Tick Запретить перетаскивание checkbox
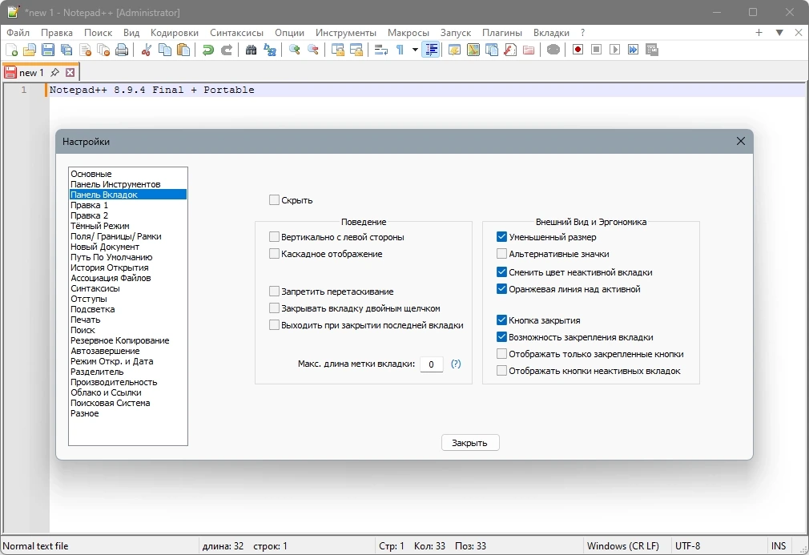 [274, 292]
